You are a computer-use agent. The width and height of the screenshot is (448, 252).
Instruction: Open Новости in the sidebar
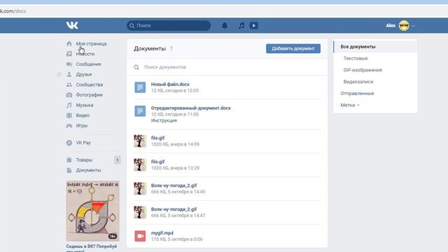pyautogui.click(x=85, y=54)
